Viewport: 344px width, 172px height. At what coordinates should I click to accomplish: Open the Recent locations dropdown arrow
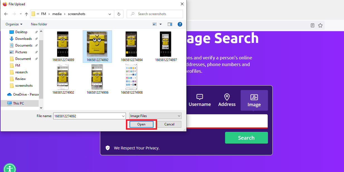(x=21, y=14)
